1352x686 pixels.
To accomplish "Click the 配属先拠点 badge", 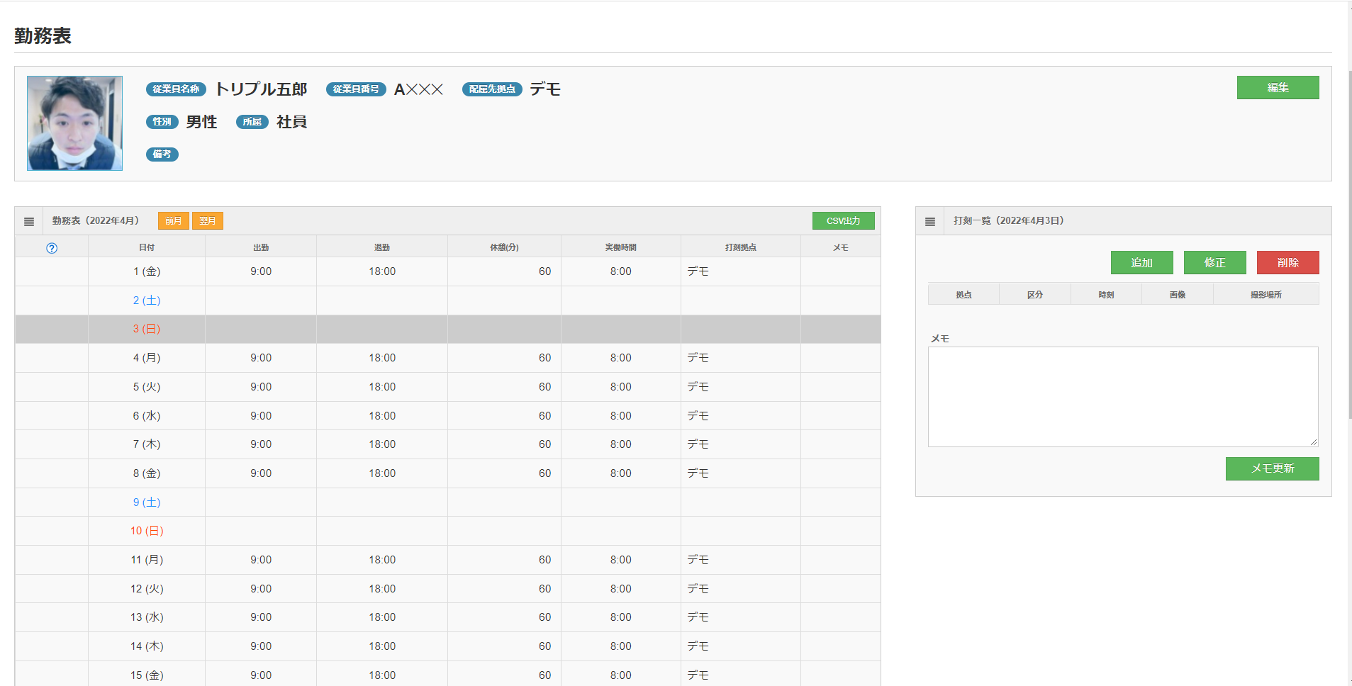I will 491,89.
